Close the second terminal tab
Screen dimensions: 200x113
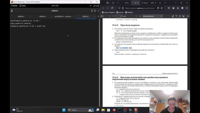click(52, 16)
